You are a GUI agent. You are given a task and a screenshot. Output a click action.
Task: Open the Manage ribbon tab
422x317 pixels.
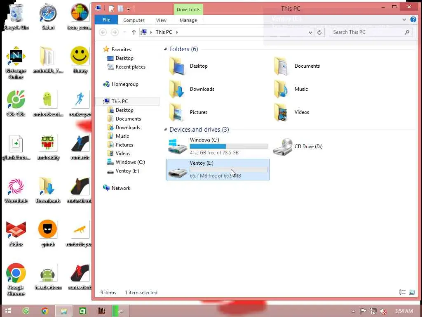point(188,20)
